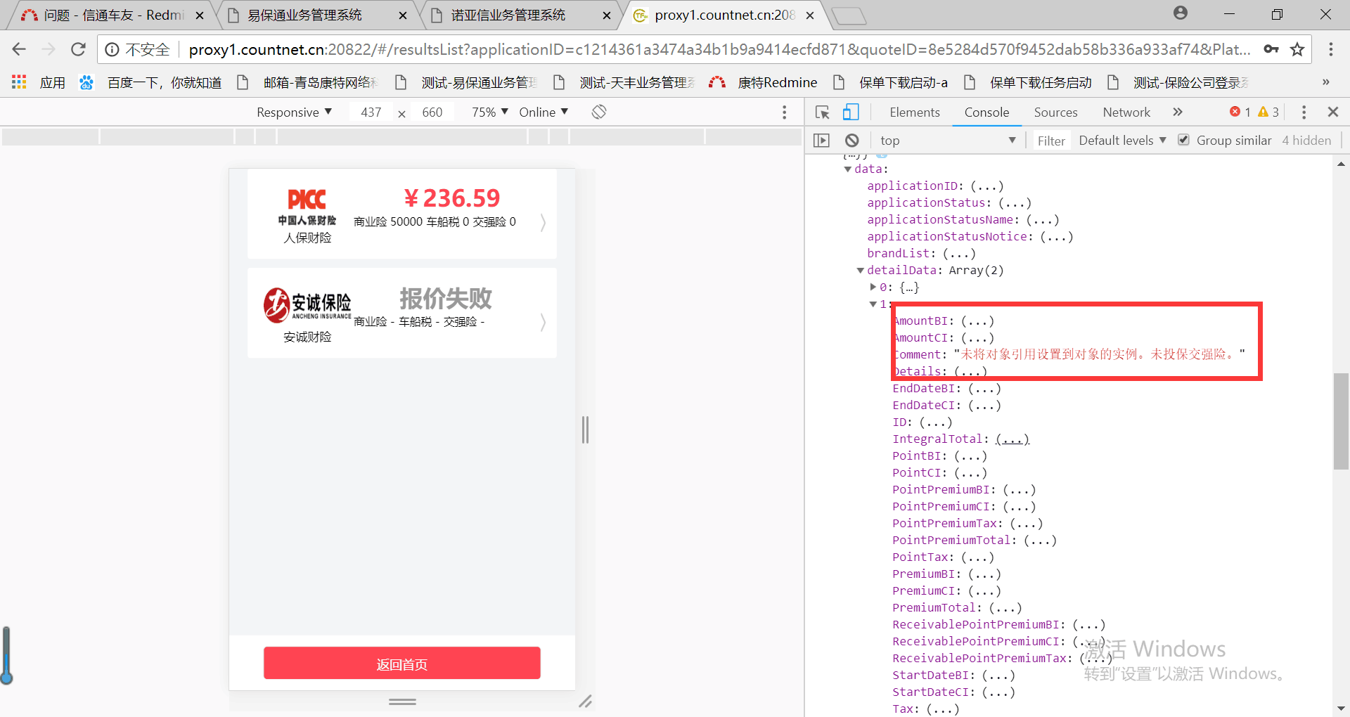
Task: Show more bookmarks overflow chevron
Action: click(x=1326, y=82)
